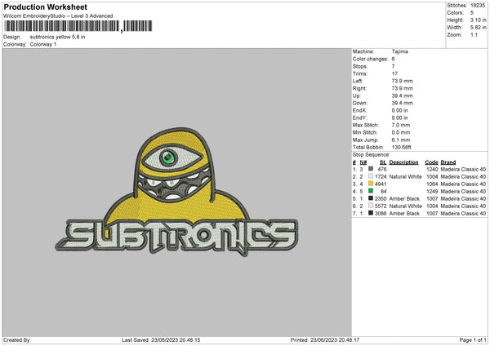Screen dimensions: 490x346
Task: Click the yellow swatch with 4941 stitches
Action: tap(371, 184)
